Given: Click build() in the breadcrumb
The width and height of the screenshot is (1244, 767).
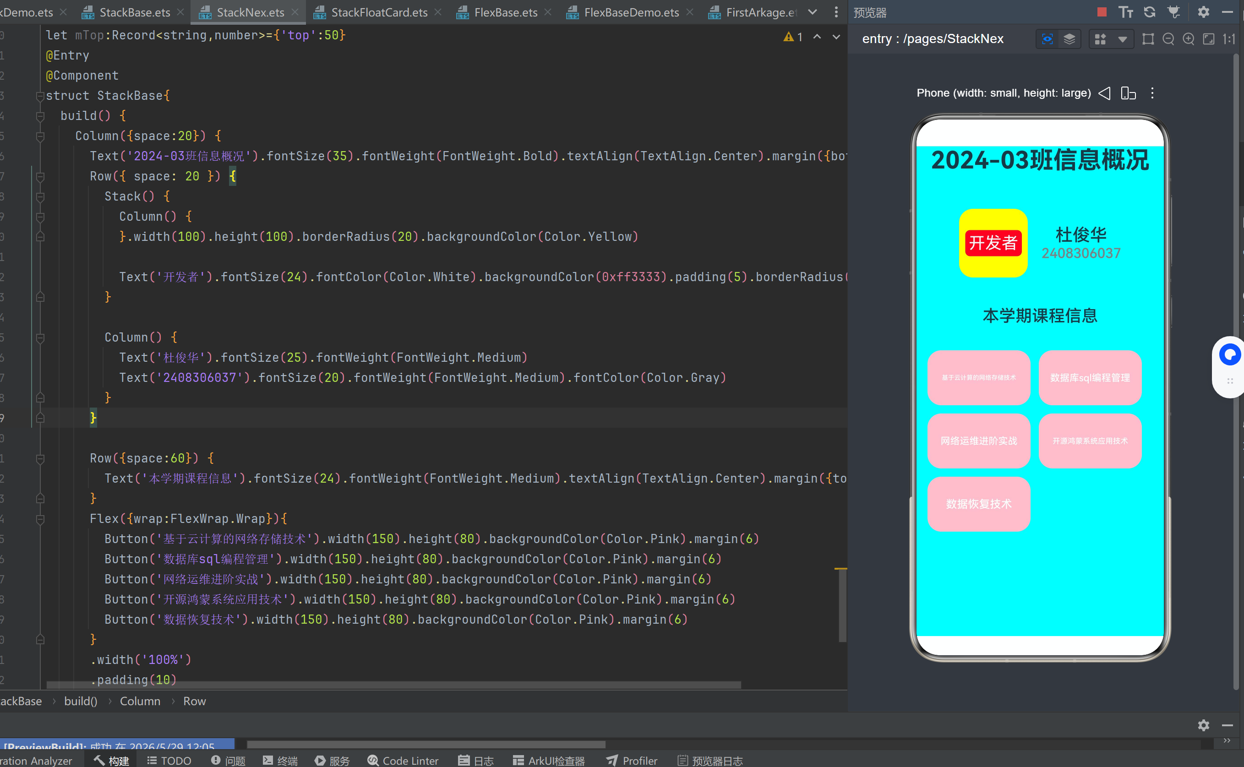Looking at the screenshot, I should 80,701.
